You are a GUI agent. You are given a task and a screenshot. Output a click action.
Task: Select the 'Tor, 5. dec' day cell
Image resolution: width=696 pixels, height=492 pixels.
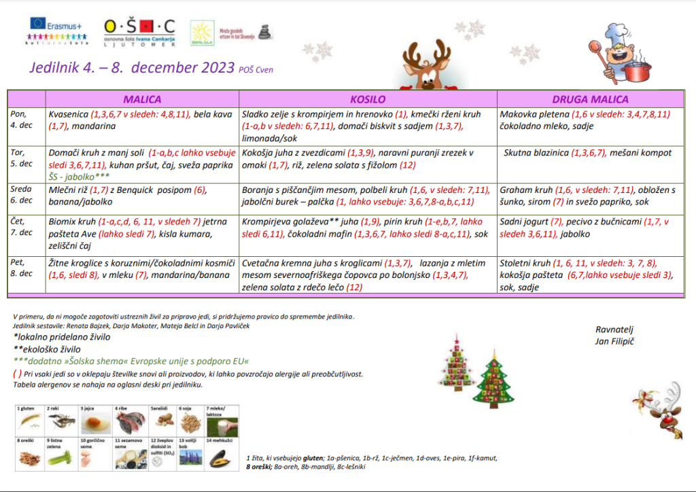click(27, 164)
